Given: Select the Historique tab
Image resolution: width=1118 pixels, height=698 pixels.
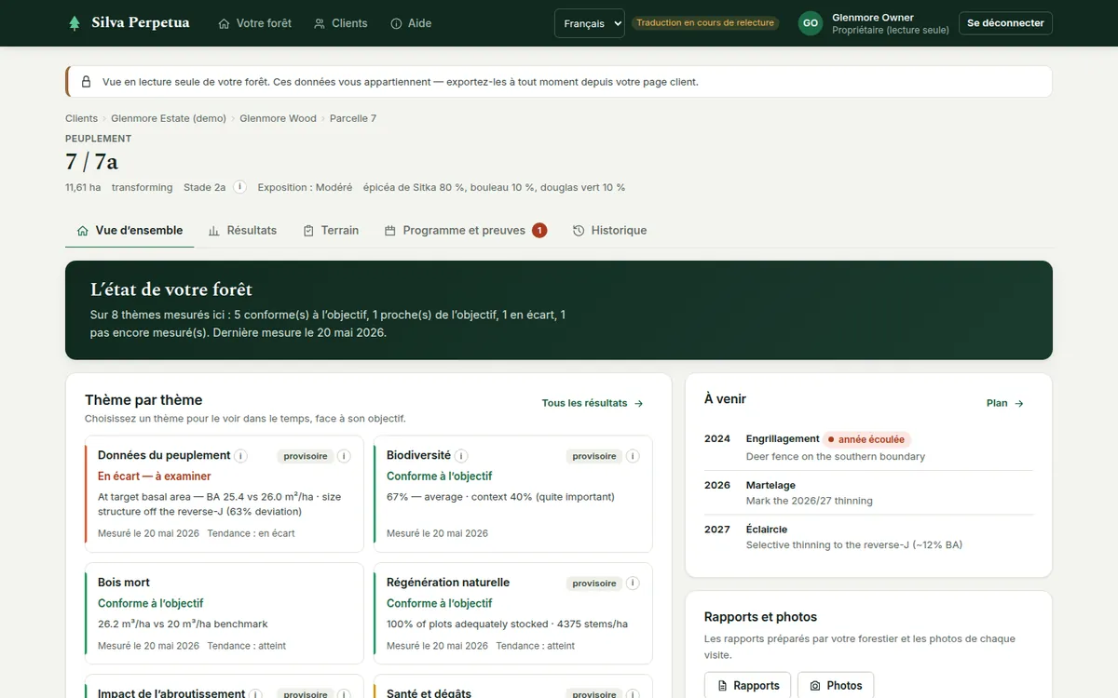Looking at the screenshot, I should click(x=609, y=230).
